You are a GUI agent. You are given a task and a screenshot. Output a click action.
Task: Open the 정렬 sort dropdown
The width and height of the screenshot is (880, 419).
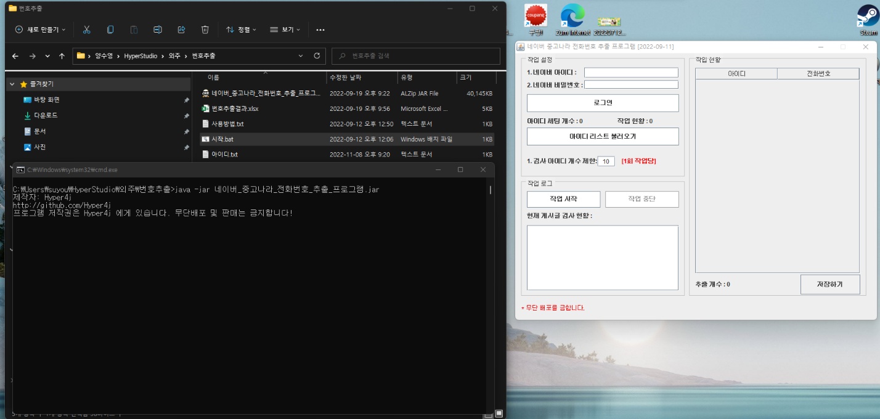pyautogui.click(x=241, y=30)
